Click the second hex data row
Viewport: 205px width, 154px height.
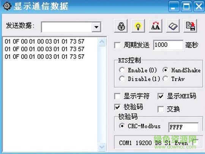(44, 49)
